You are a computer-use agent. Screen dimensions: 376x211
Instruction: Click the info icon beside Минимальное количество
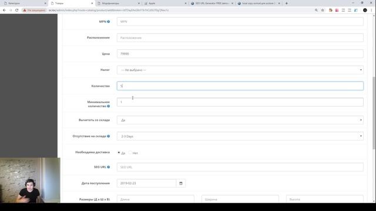pos(108,106)
